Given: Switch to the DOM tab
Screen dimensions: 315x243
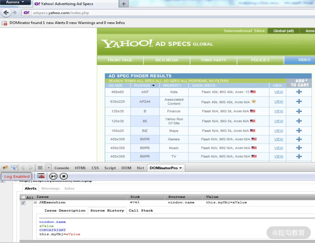Looking at the screenshot, I should 126,168.
